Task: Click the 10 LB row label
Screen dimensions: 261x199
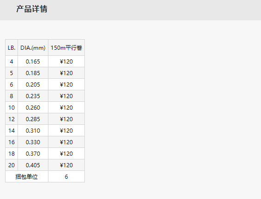Action: click(x=12, y=108)
